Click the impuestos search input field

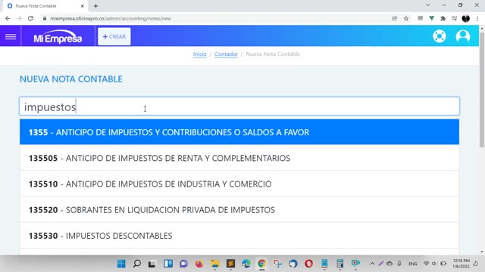click(239, 107)
